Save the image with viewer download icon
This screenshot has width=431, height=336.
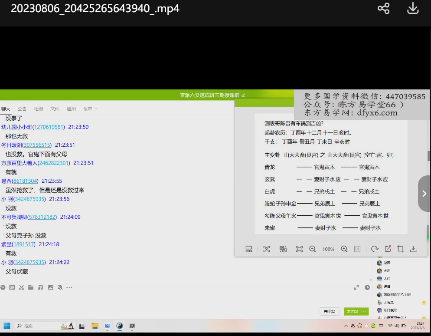[x=413, y=249]
